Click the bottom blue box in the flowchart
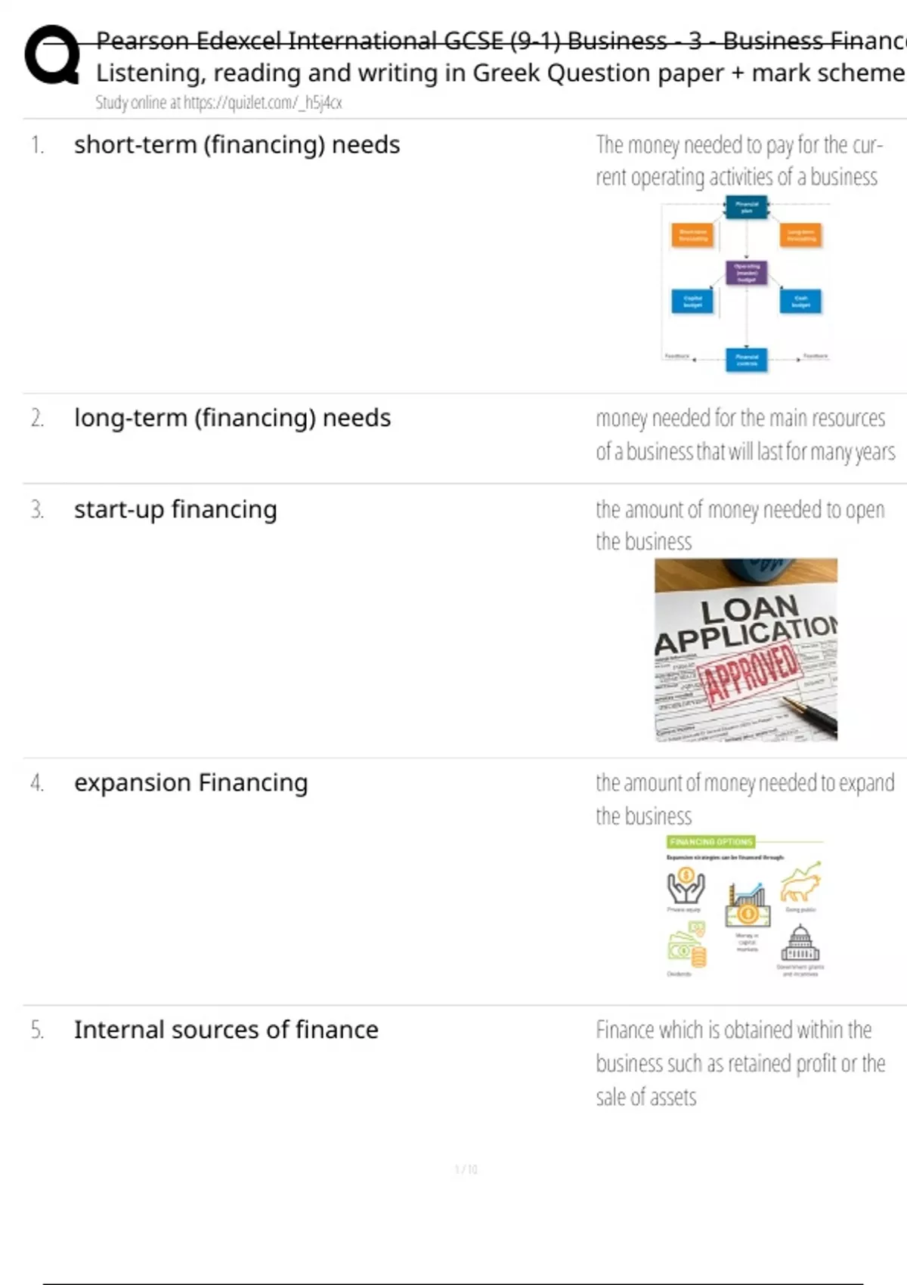Screen dimensions: 907x1285 click(x=747, y=360)
